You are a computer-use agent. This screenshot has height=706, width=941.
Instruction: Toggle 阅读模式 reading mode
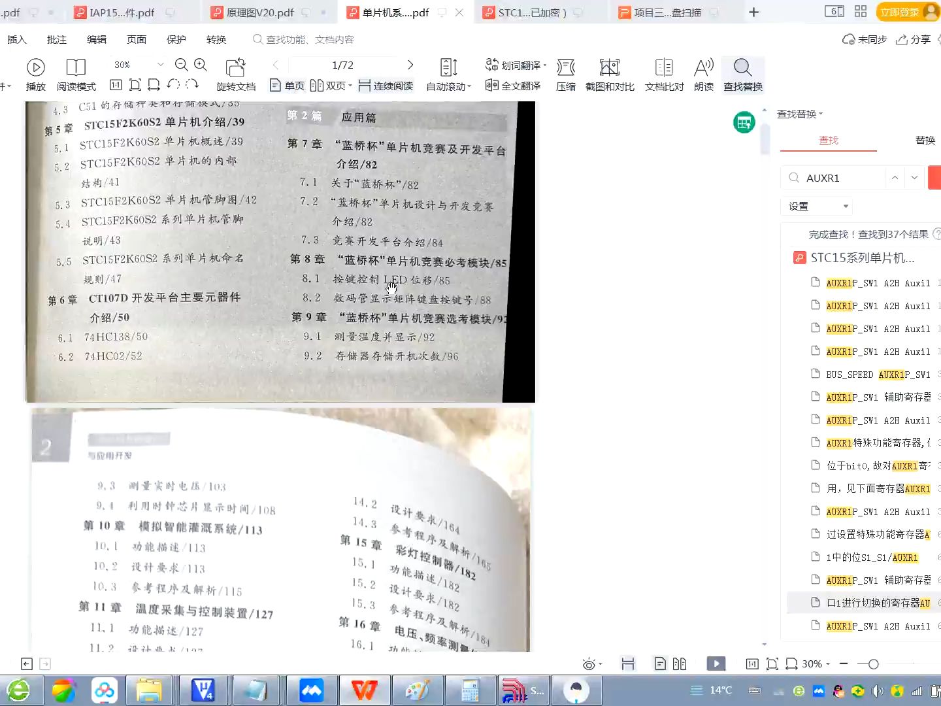pos(76,73)
